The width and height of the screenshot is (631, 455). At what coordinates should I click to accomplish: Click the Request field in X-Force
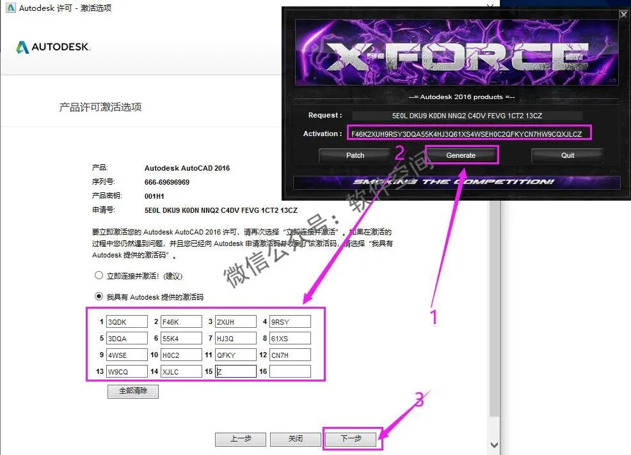tap(467, 116)
